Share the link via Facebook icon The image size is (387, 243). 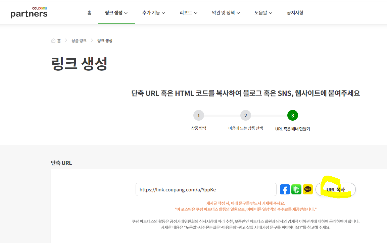click(285, 189)
